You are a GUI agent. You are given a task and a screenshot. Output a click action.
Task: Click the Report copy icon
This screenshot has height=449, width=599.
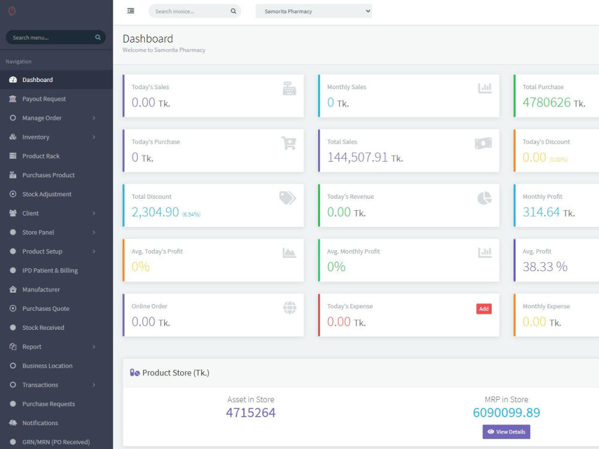[13, 346]
